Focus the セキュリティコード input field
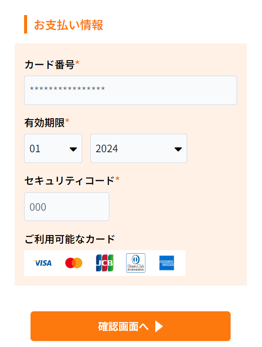This screenshot has height=347, width=262. (x=67, y=207)
